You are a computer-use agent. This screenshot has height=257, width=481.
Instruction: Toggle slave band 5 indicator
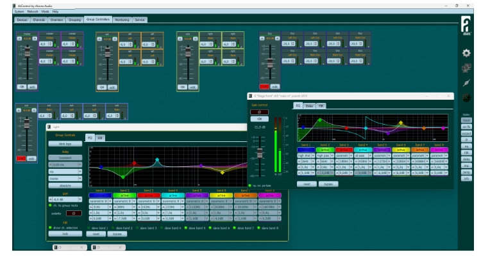[x=186, y=228]
